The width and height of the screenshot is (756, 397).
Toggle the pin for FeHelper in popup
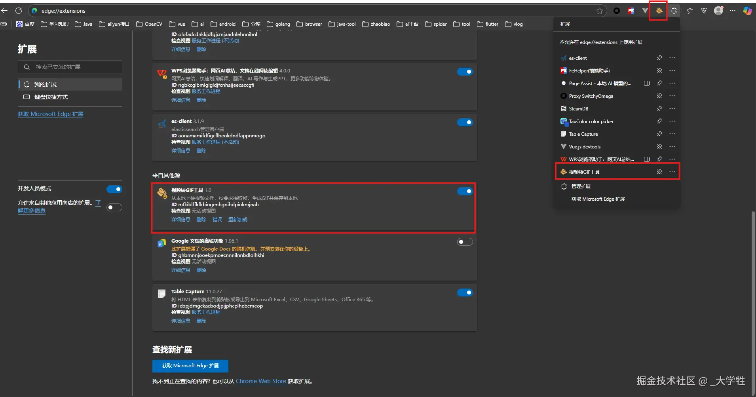659,70
